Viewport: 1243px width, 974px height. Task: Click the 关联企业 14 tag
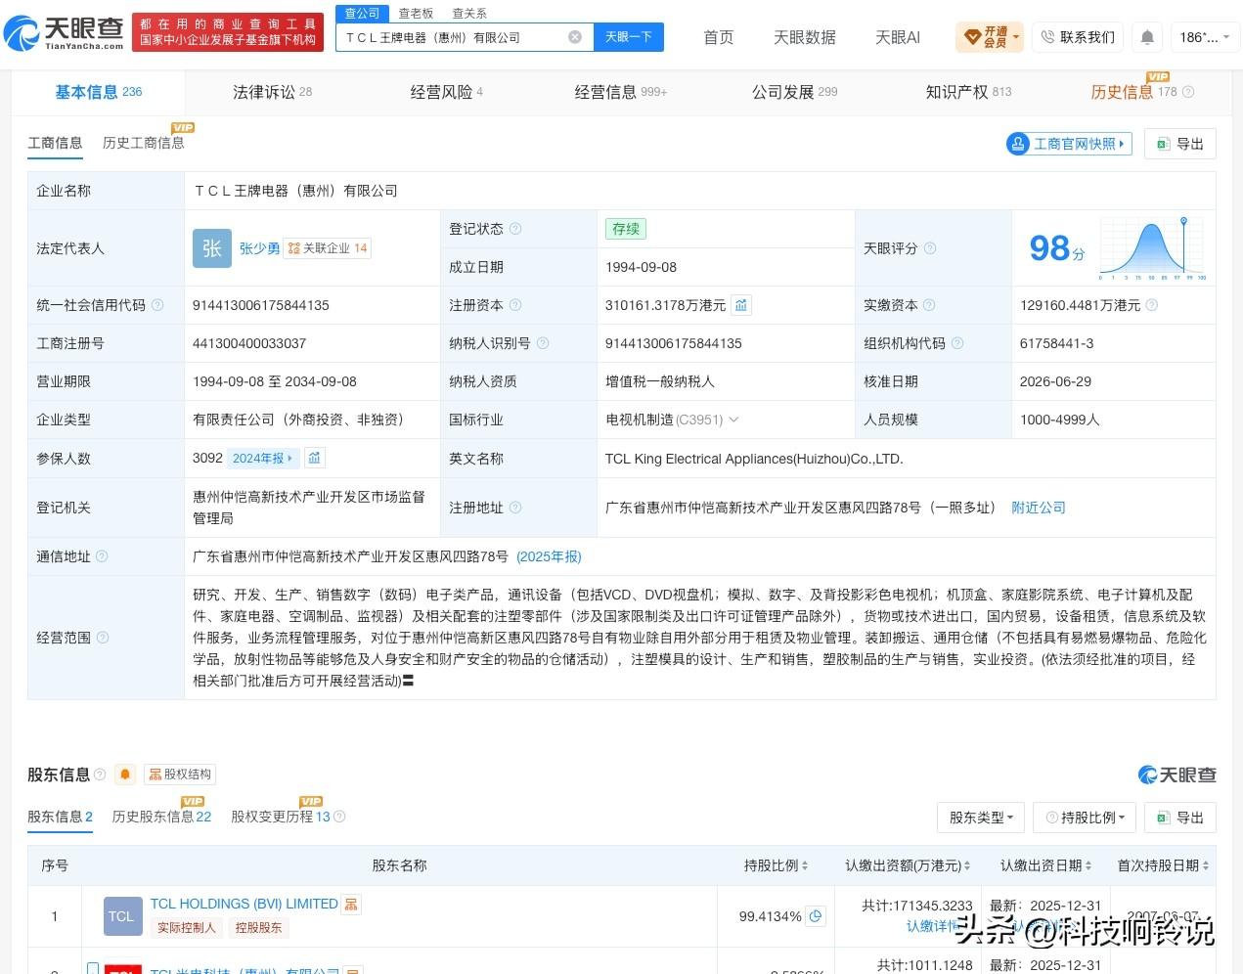327,248
